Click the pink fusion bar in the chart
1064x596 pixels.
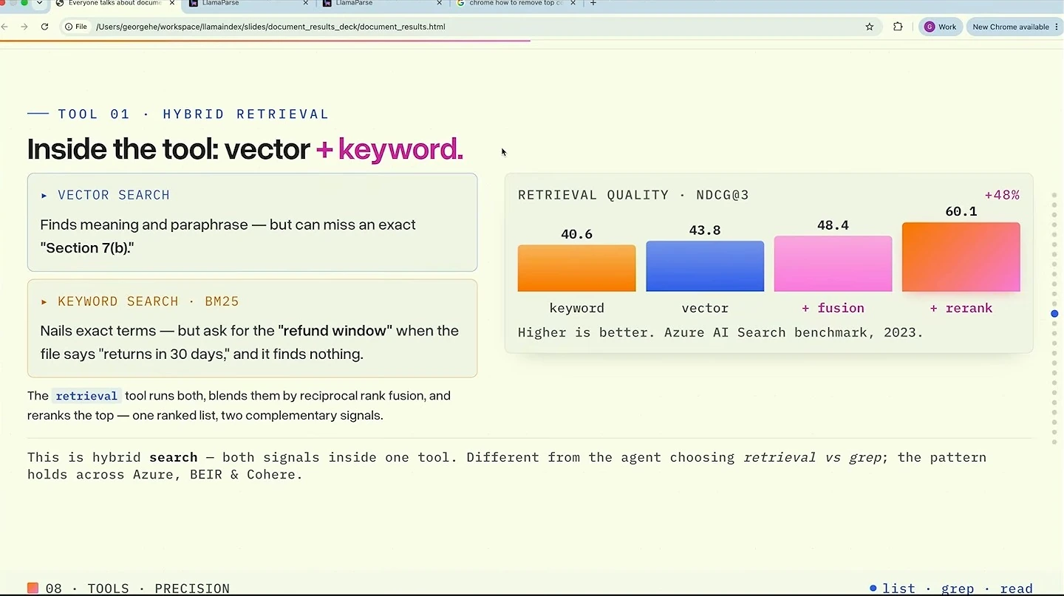pyautogui.click(x=833, y=264)
